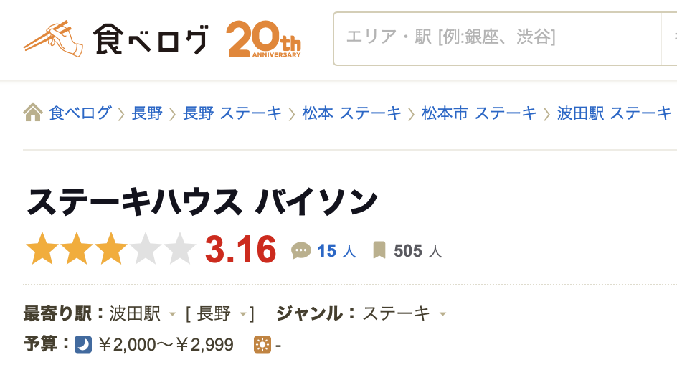Go to 松本 ステーキ breadcrumb
Screen dimensions: 677x370
pyautogui.click(x=351, y=113)
